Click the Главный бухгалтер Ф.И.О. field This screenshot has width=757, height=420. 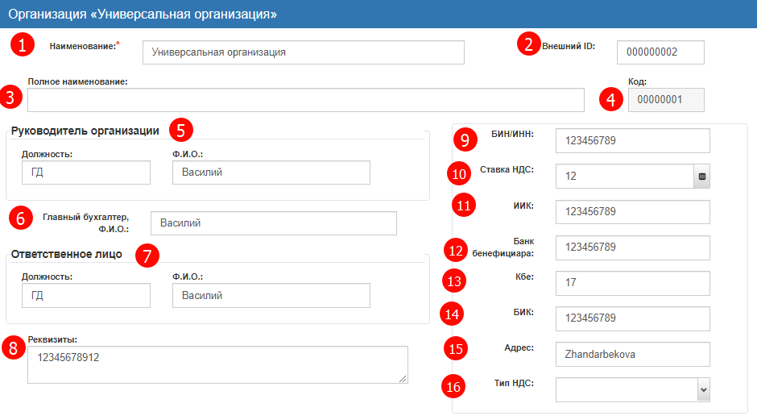(274, 223)
